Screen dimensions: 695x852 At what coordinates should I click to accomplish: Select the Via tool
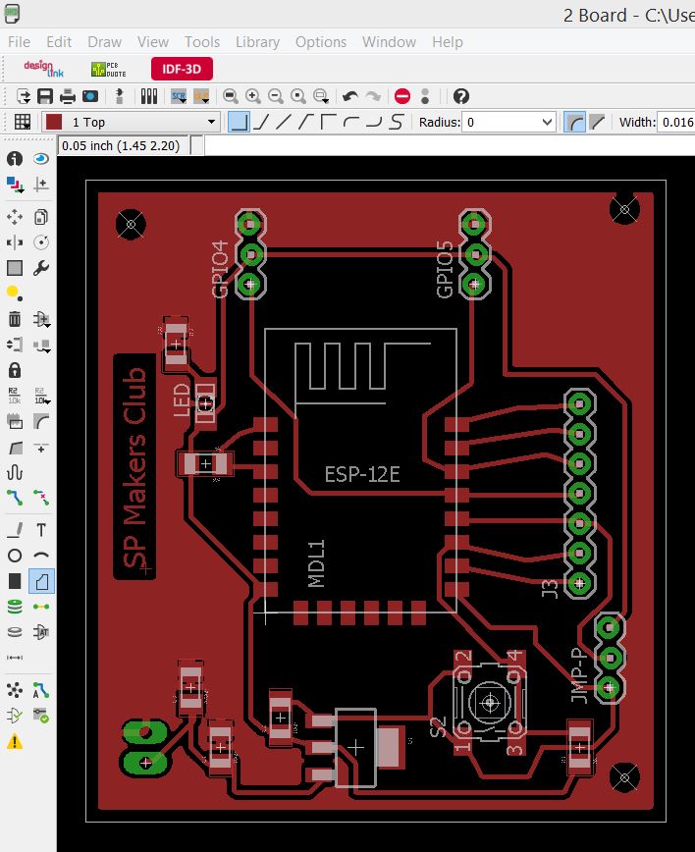(15, 607)
